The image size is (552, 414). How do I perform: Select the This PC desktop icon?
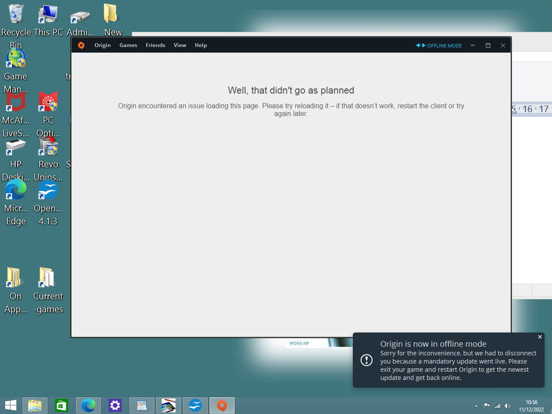point(48,20)
